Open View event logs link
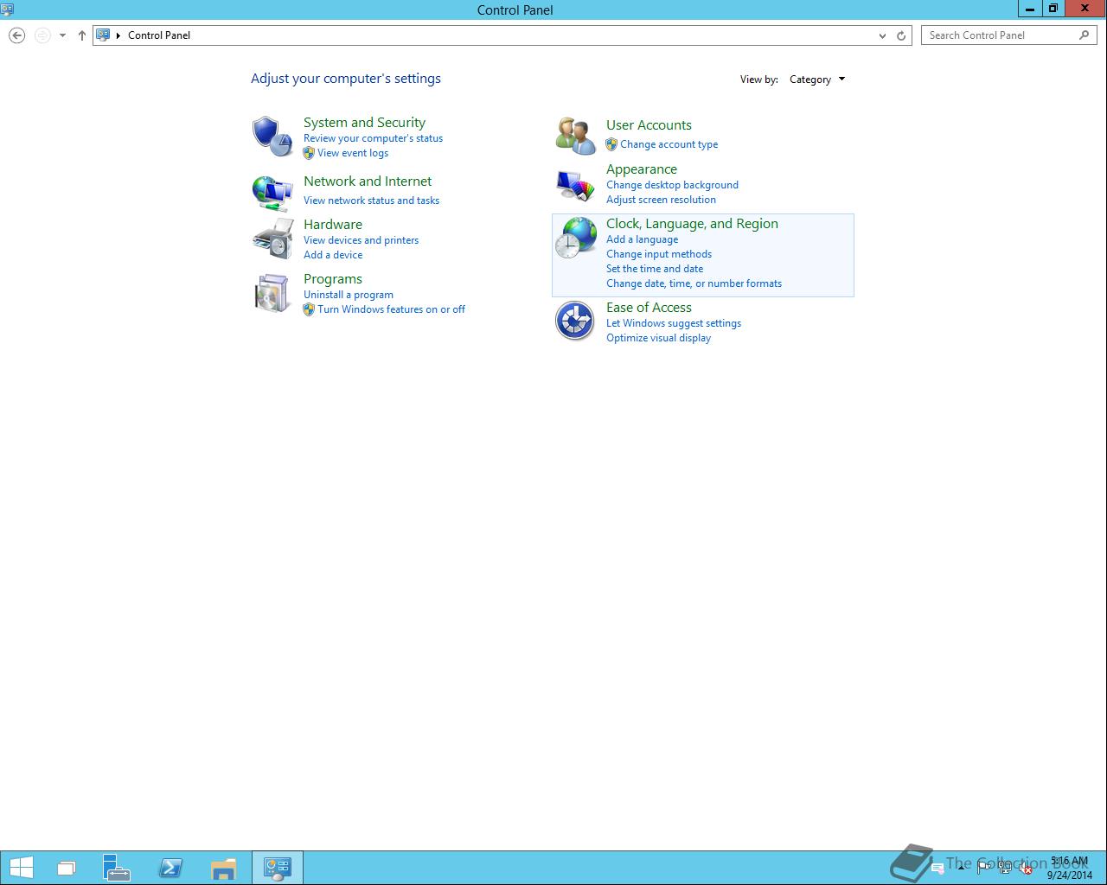1107x885 pixels. [353, 153]
